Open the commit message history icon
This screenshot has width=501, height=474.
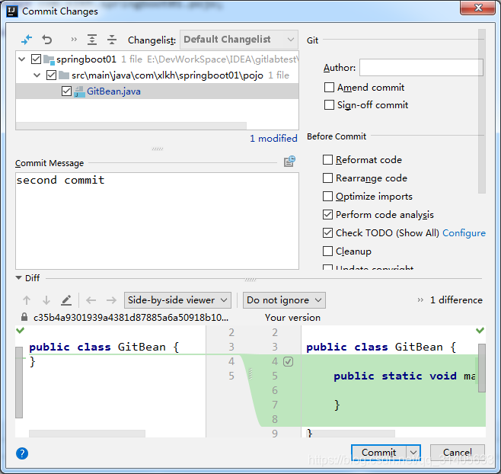289,162
